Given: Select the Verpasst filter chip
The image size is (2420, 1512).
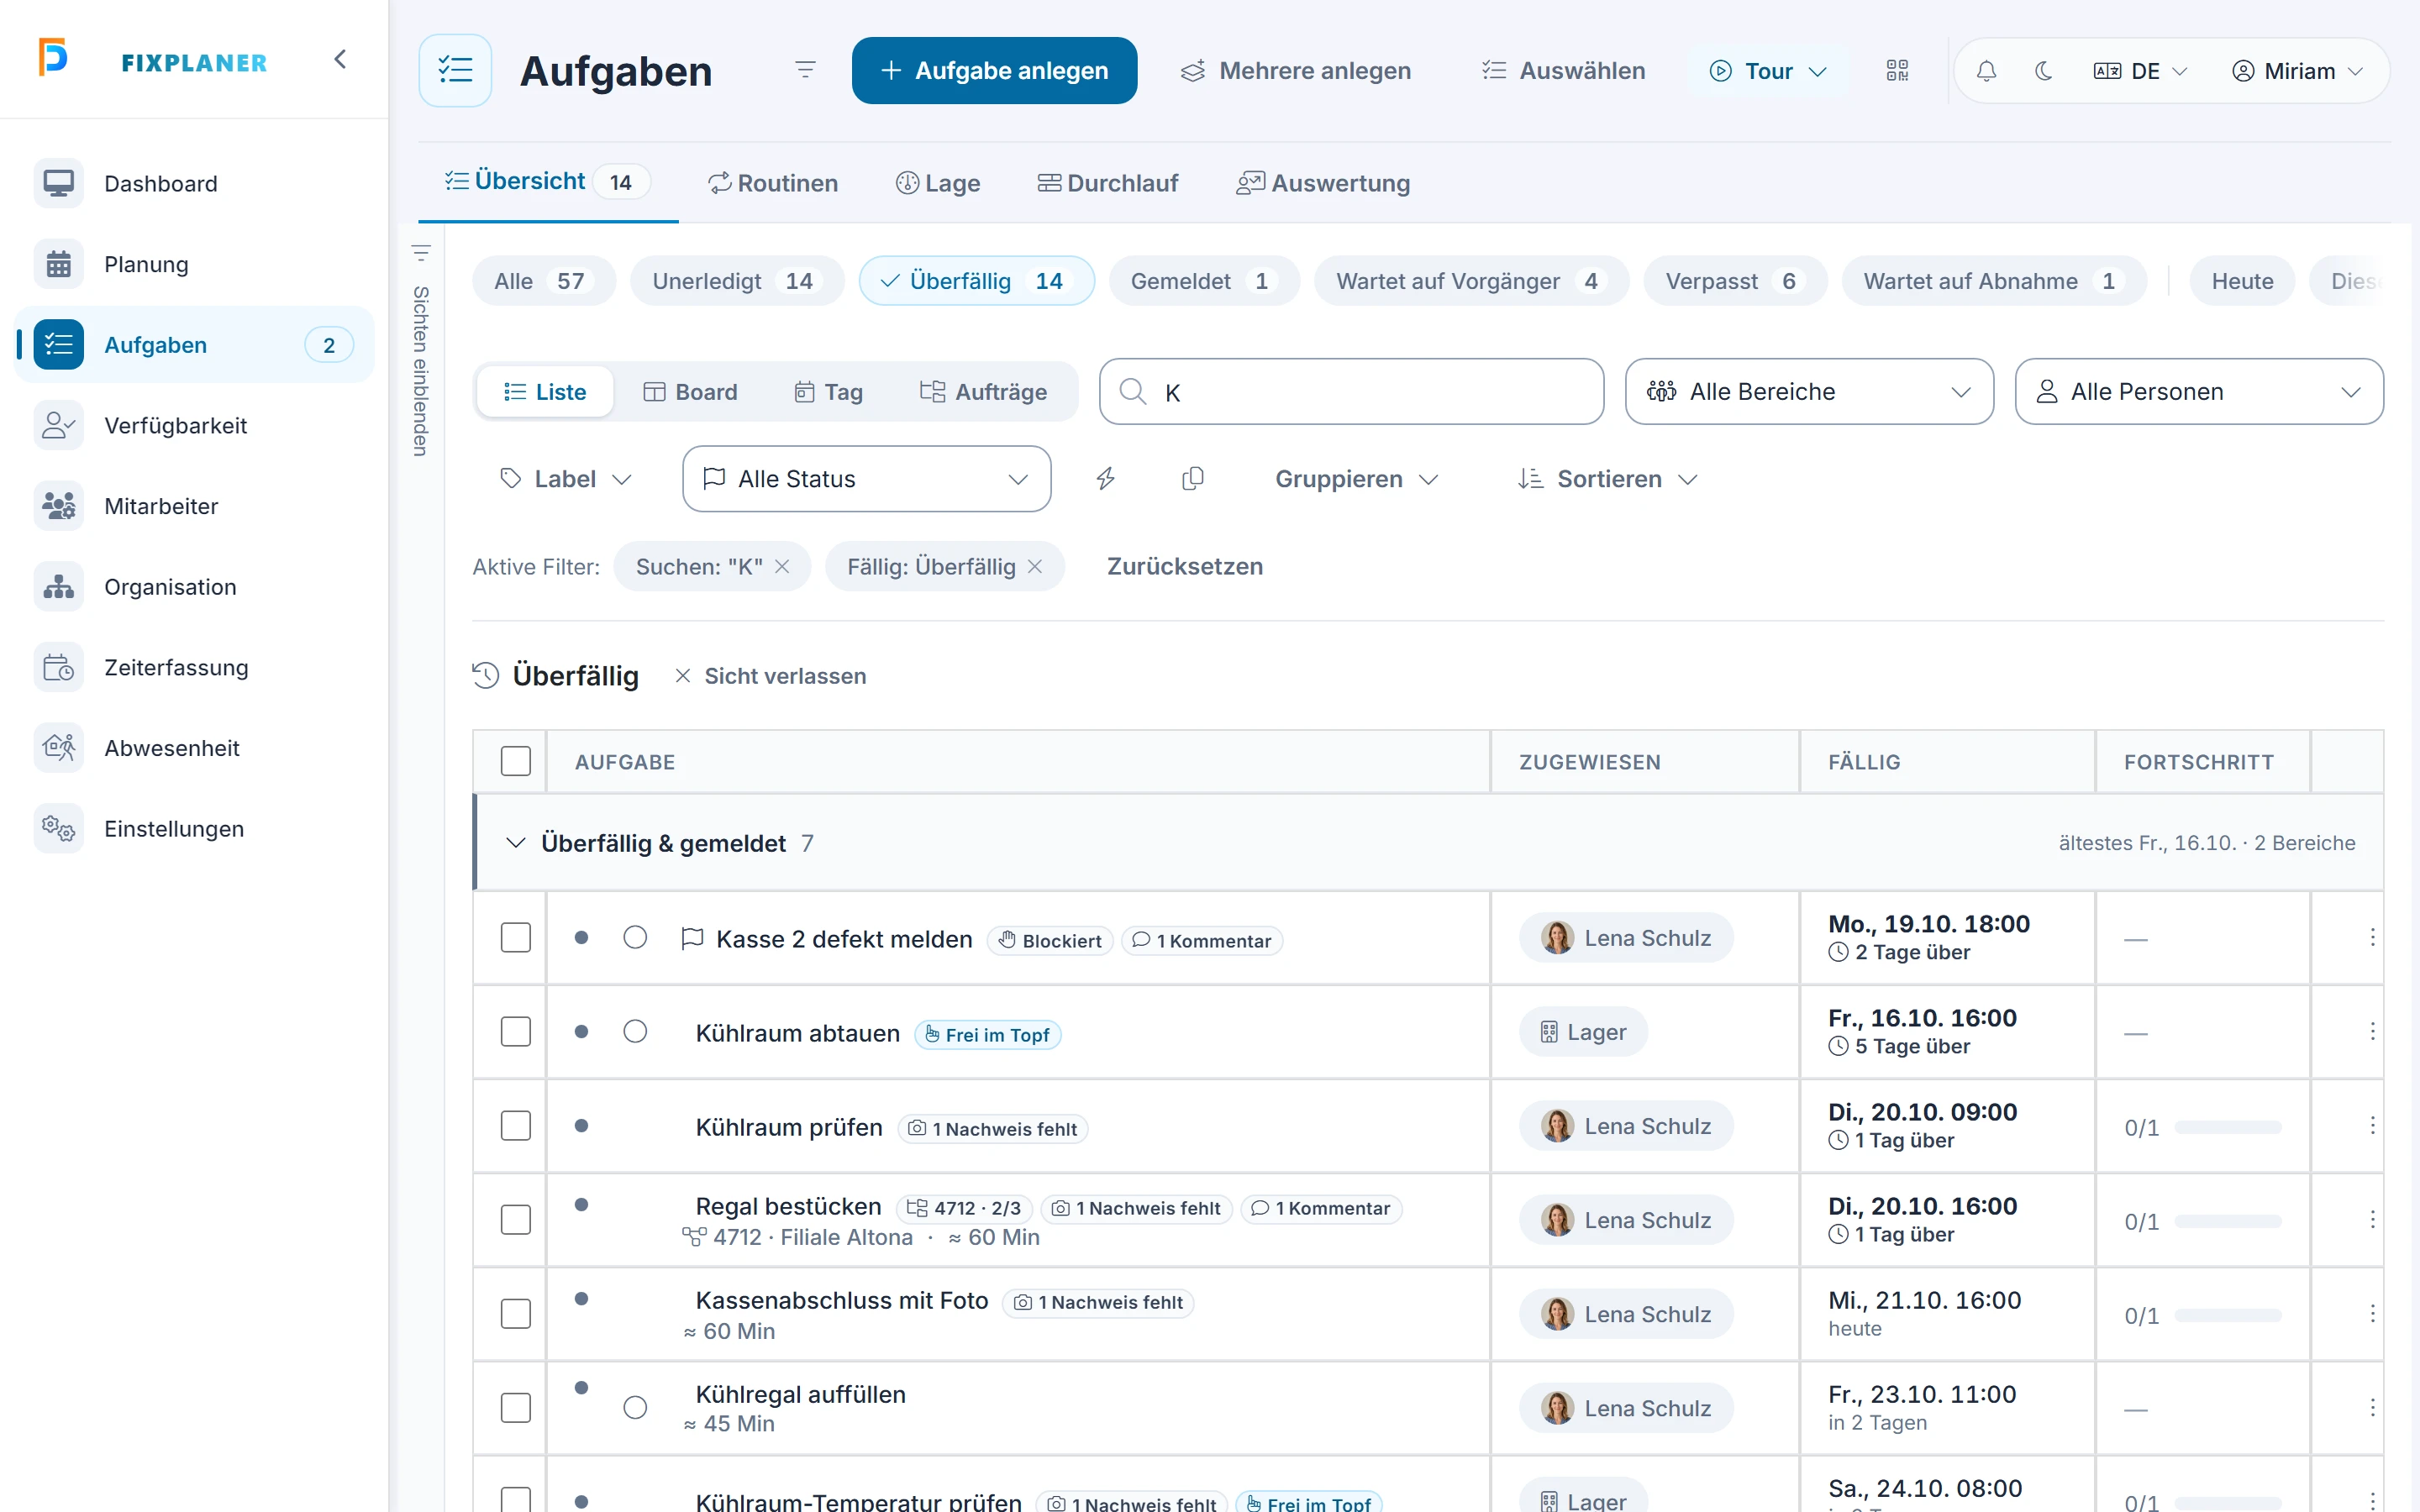Looking at the screenshot, I should coord(1734,281).
